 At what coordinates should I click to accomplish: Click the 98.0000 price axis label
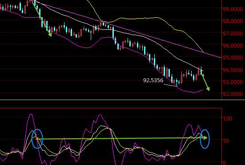click(x=233, y=21)
